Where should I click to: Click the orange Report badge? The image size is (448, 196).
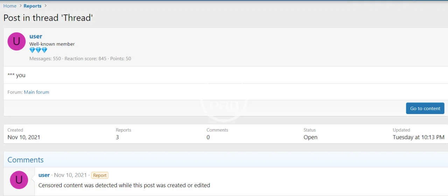100,175
